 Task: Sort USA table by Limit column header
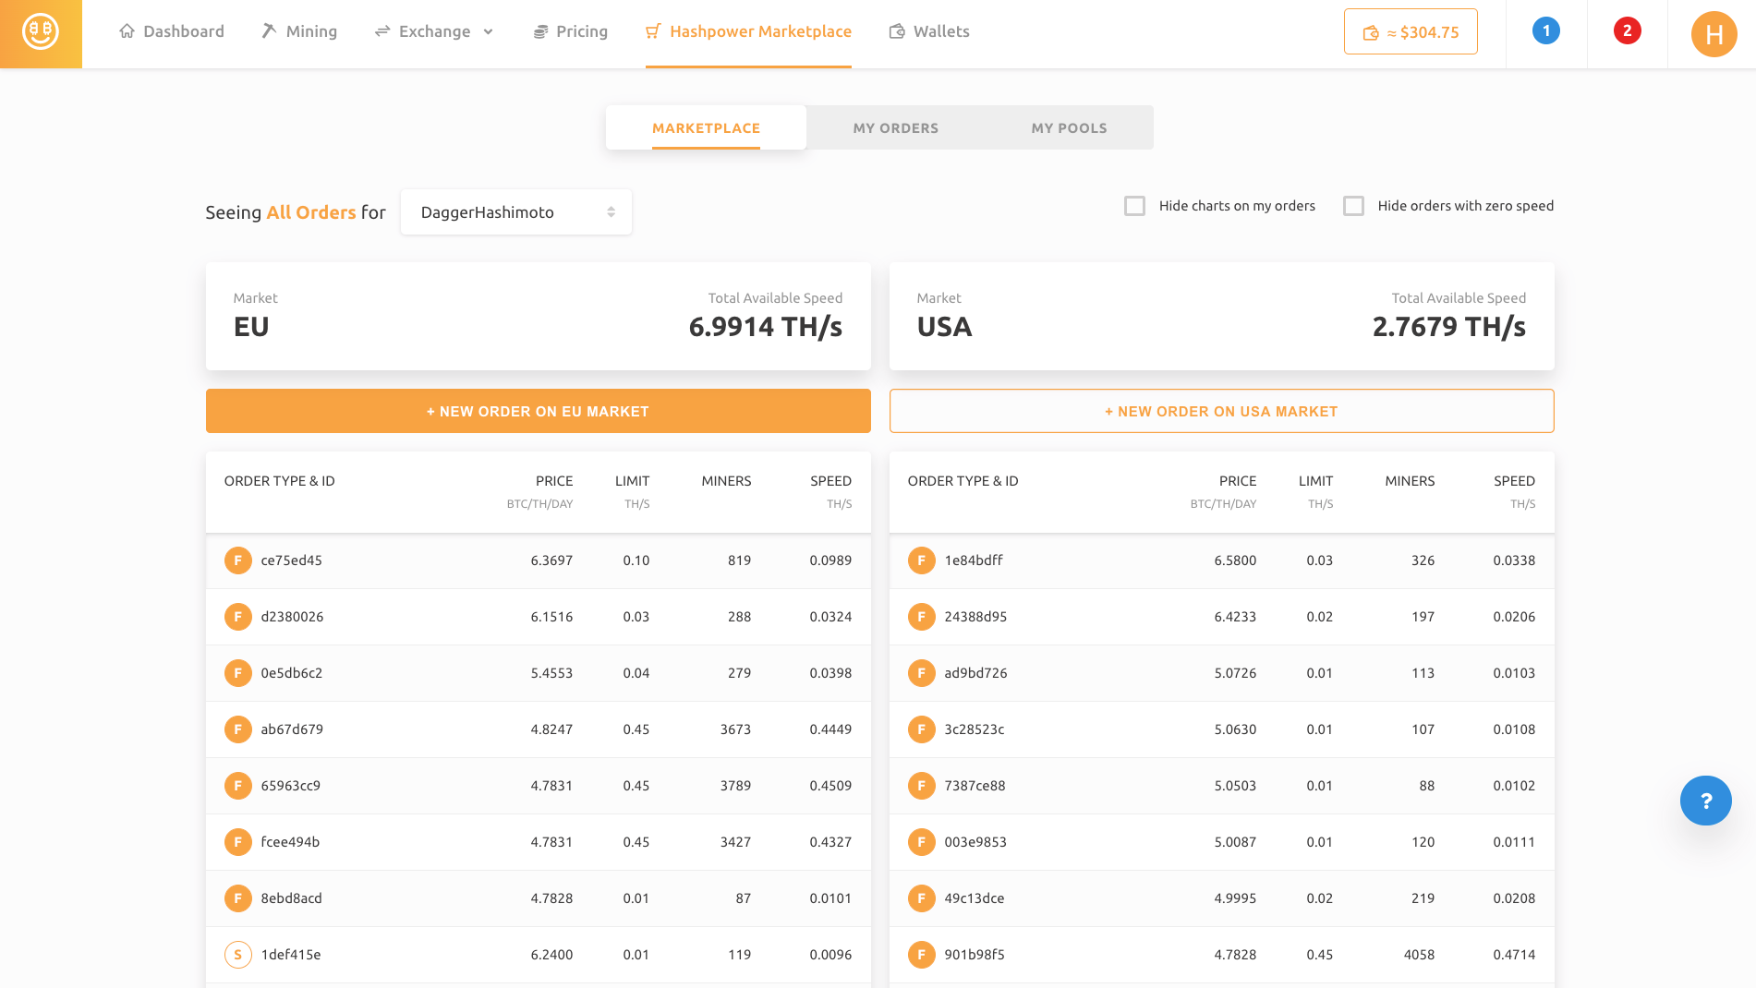pyautogui.click(x=1315, y=481)
